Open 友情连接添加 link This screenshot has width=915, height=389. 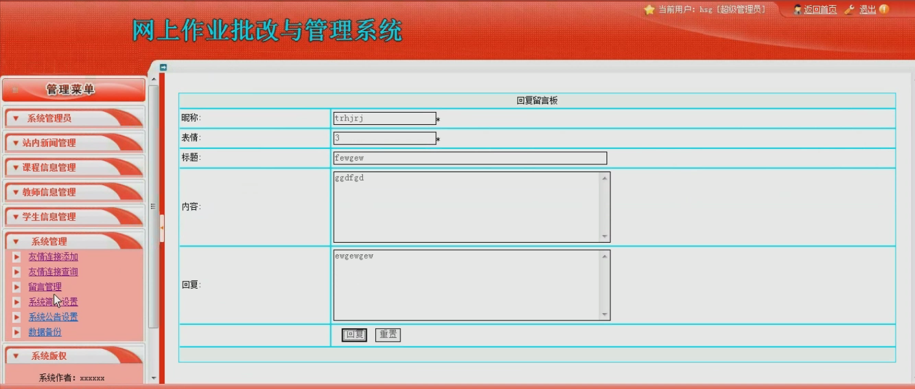tap(53, 257)
